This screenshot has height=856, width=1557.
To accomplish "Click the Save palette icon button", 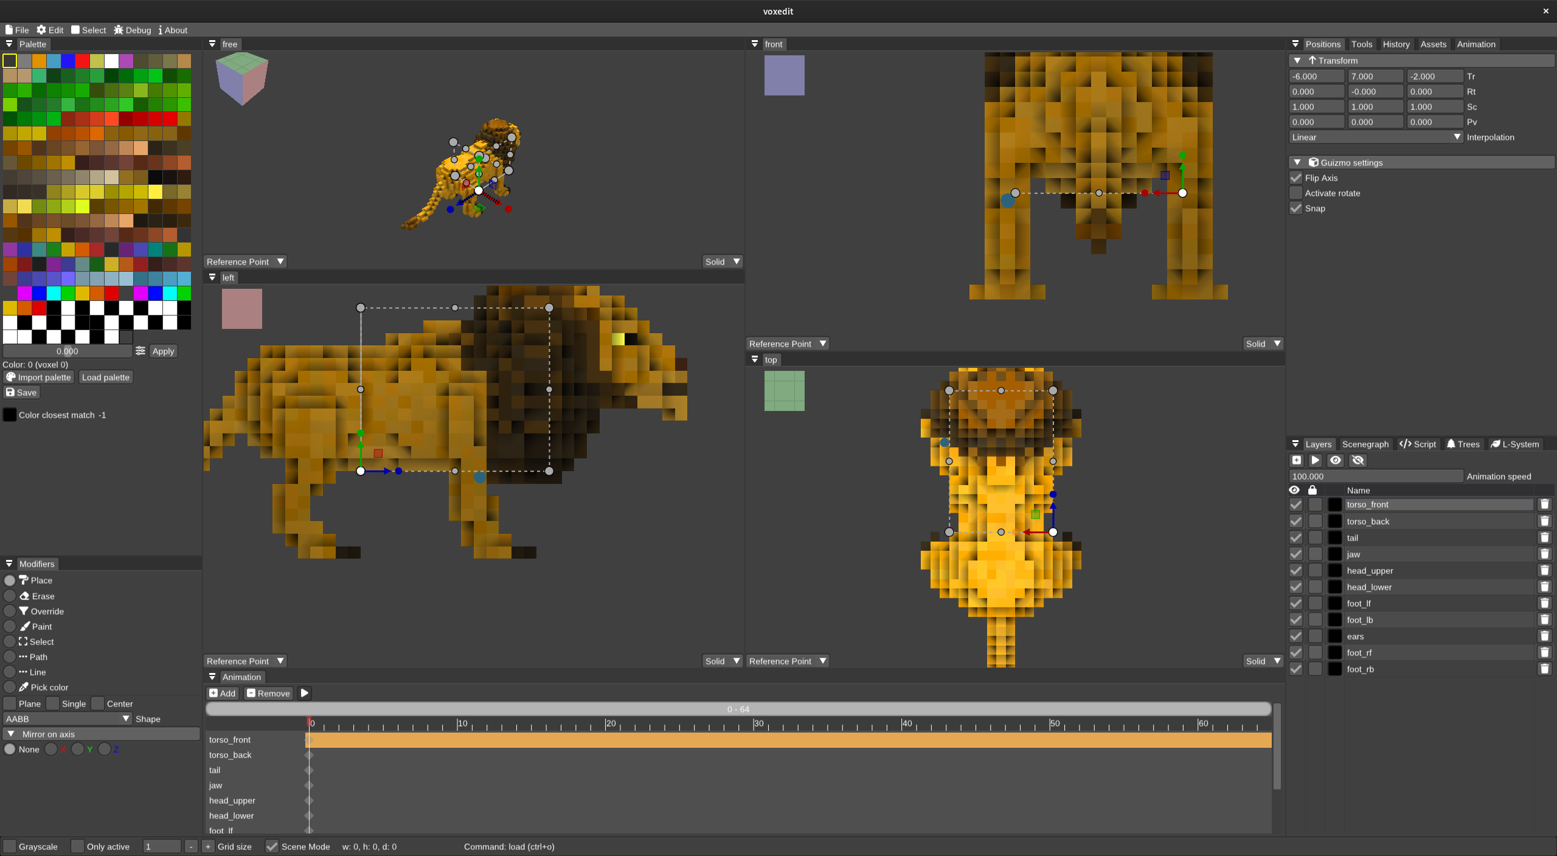I will point(21,392).
